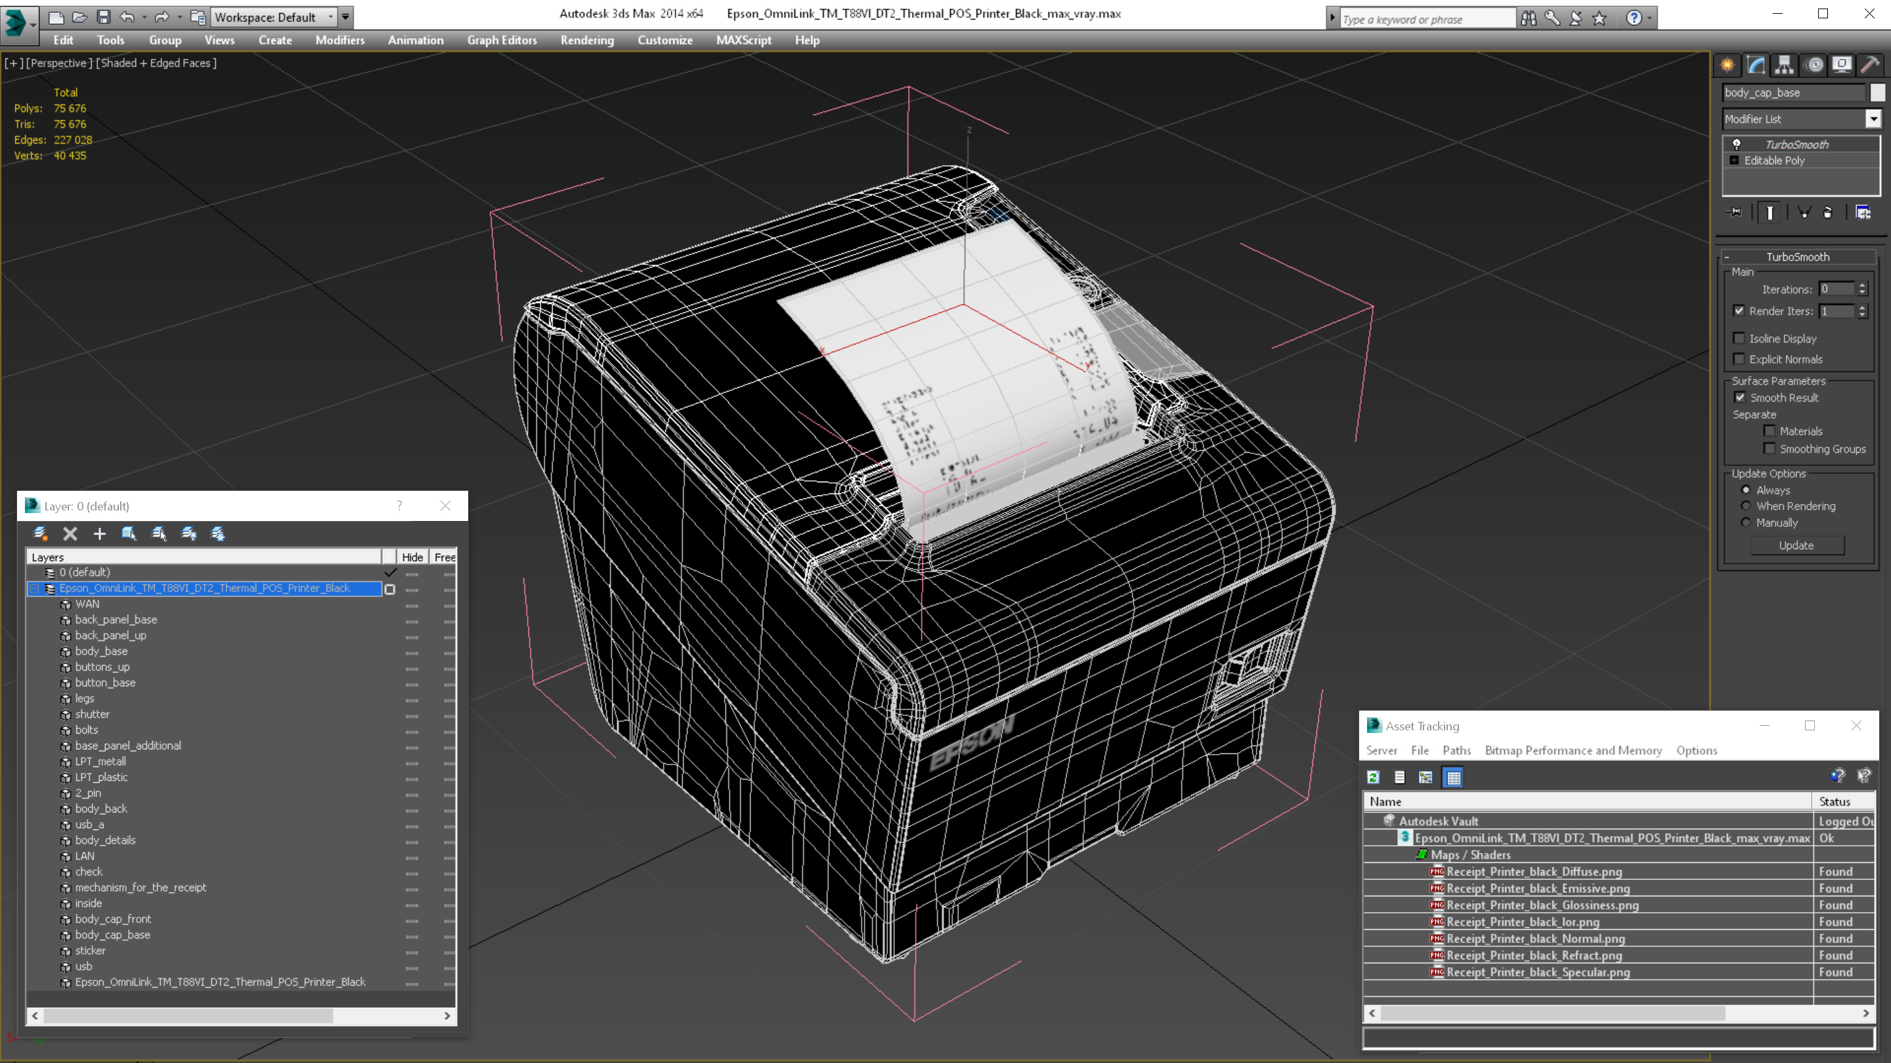The image size is (1891, 1063).
Task: Open the Rendering menu
Action: pos(587,40)
